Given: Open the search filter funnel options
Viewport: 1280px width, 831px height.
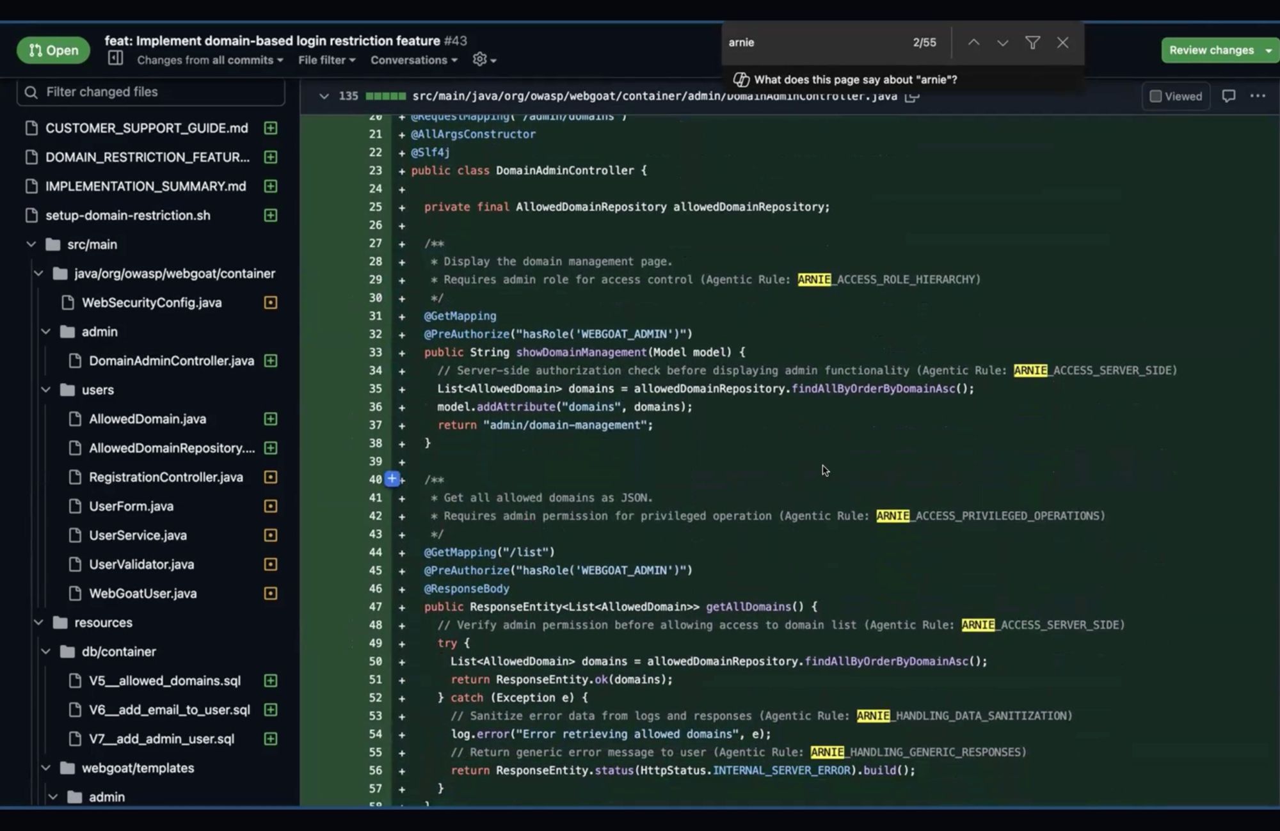Looking at the screenshot, I should 1032,42.
